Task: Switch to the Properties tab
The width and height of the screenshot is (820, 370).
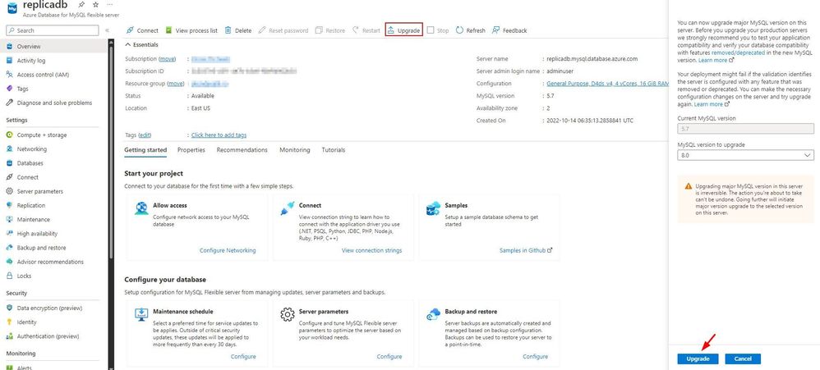Action: (x=191, y=150)
